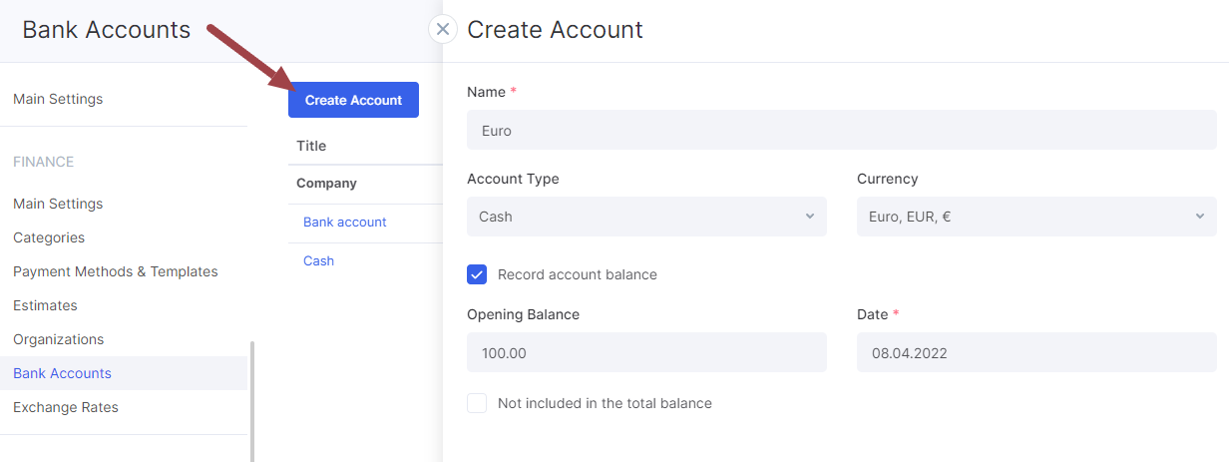Select the Date field 08.04.2022
1229x462 pixels.
coord(1036,352)
